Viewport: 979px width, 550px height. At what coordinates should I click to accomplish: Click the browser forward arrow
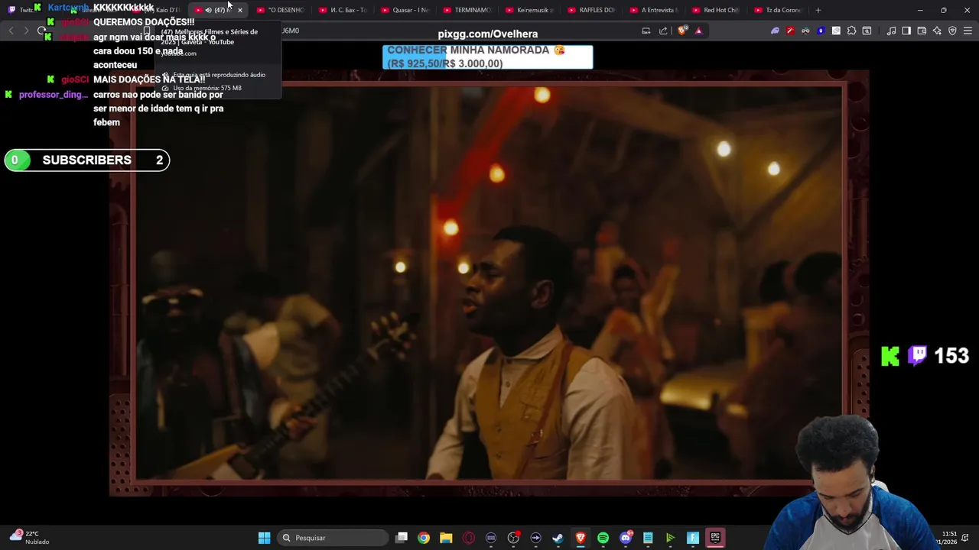tap(26, 31)
